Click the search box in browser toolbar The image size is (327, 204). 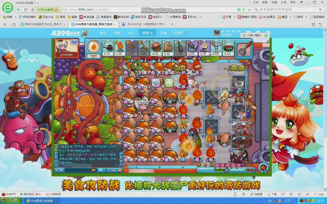[x=289, y=10]
